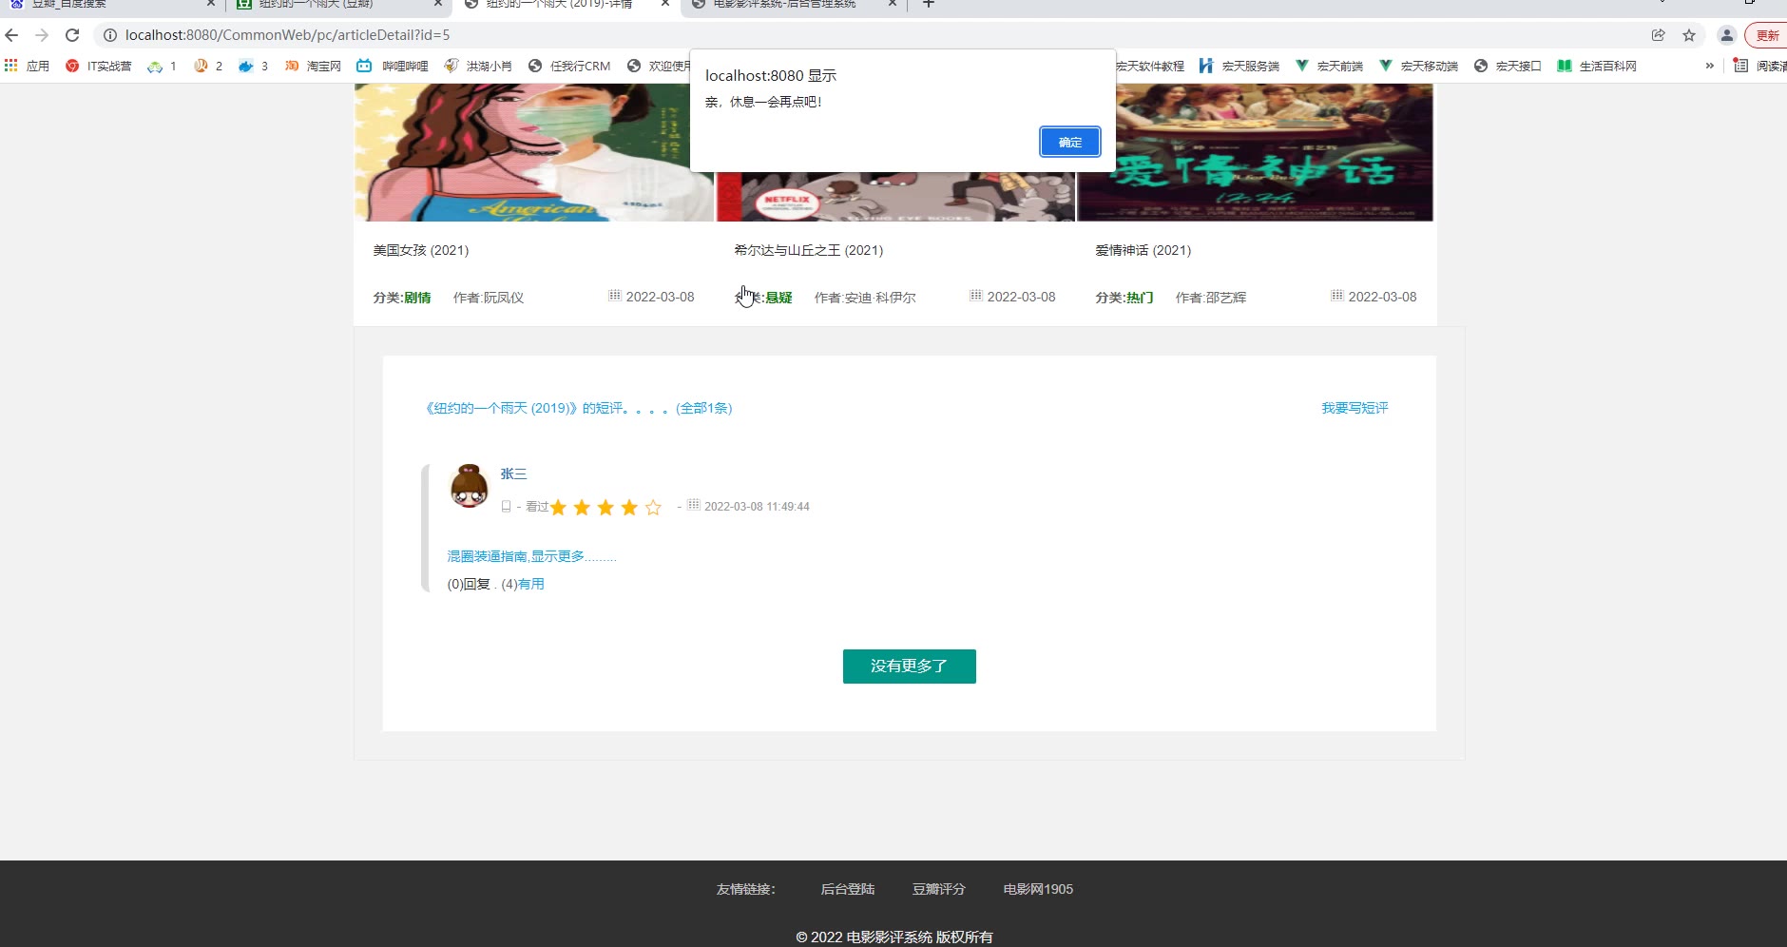This screenshot has width=1787, height=947.
Task: Click the browser back arrow
Action: click(x=11, y=35)
